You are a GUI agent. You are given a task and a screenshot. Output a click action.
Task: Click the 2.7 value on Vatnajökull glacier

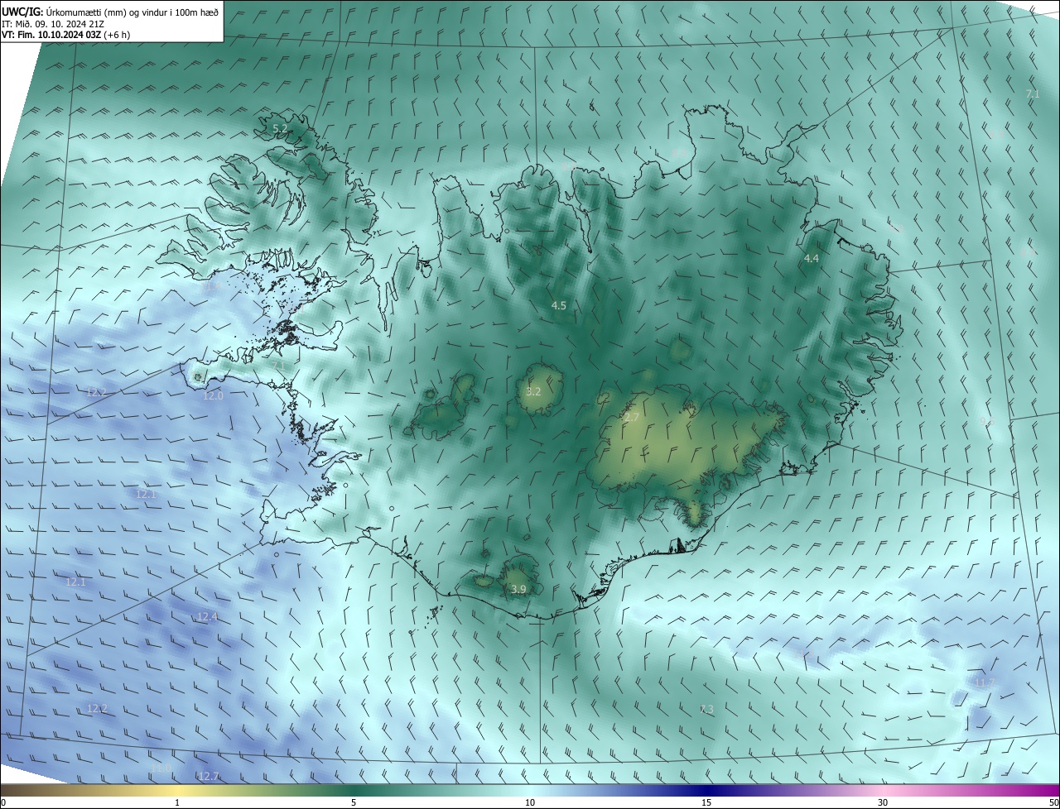tap(631, 418)
